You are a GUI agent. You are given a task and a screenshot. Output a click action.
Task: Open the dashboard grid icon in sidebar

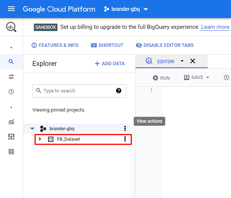click(x=11, y=137)
